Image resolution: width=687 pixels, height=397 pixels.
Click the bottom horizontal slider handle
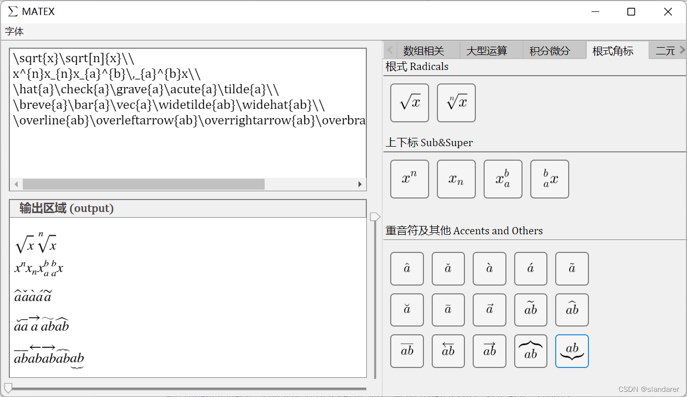8,388
